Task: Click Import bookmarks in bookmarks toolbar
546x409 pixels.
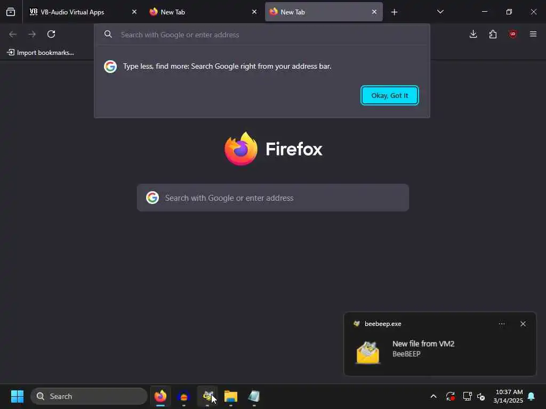Action: coord(41,53)
